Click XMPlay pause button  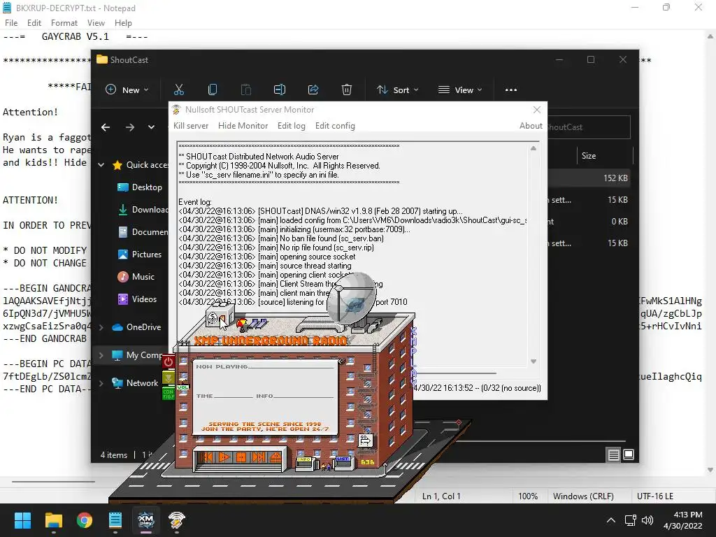coord(241,457)
